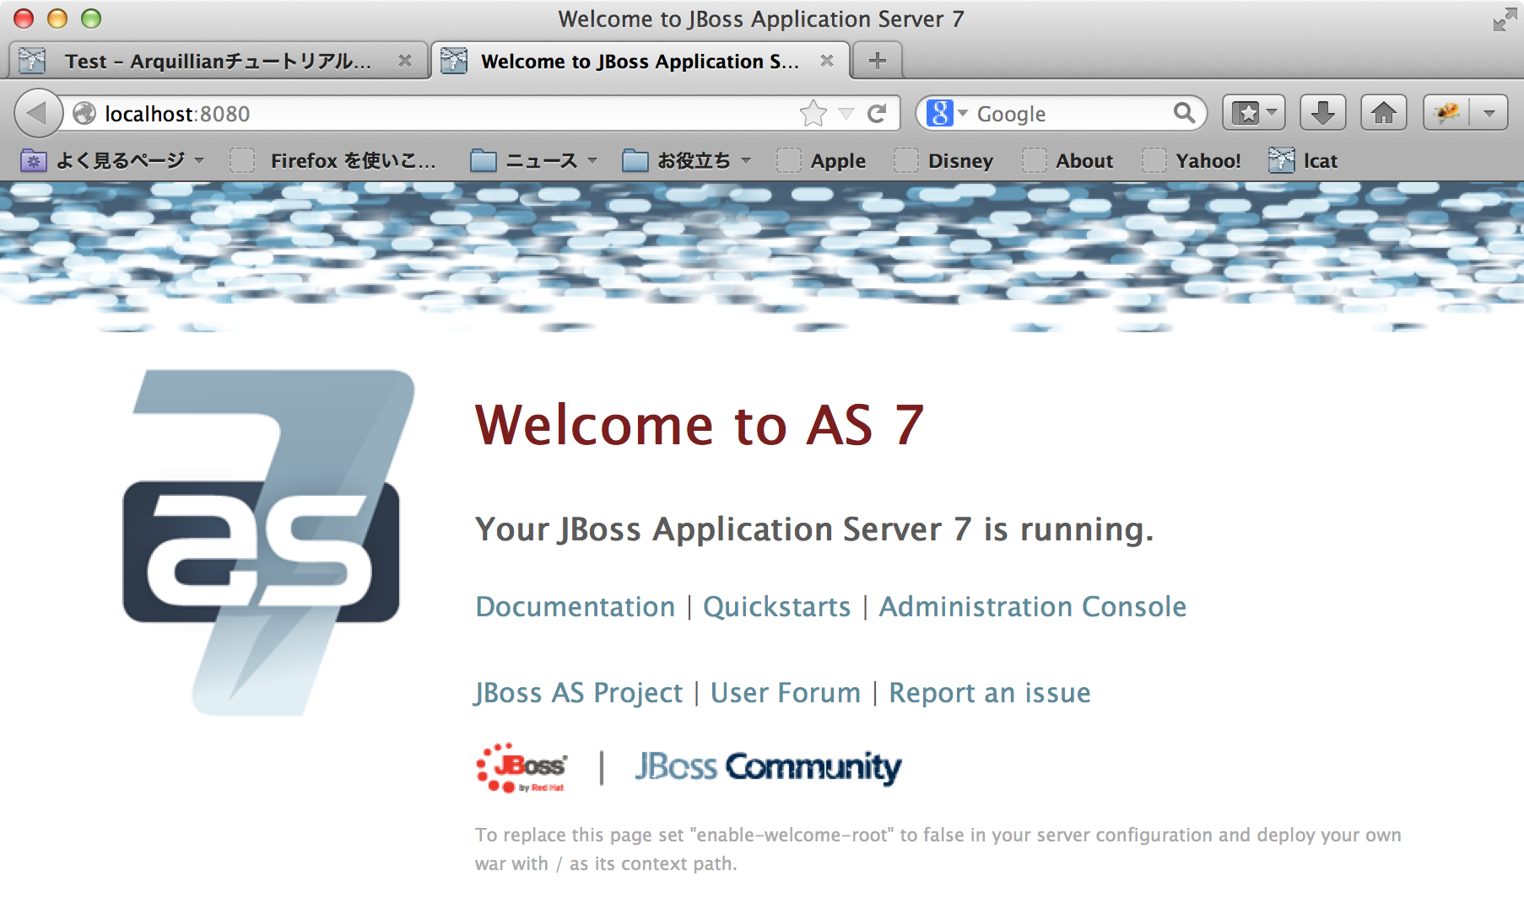Click the JBoss Community logo
The width and height of the screenshot is (1524, 924).
[769, 767]
